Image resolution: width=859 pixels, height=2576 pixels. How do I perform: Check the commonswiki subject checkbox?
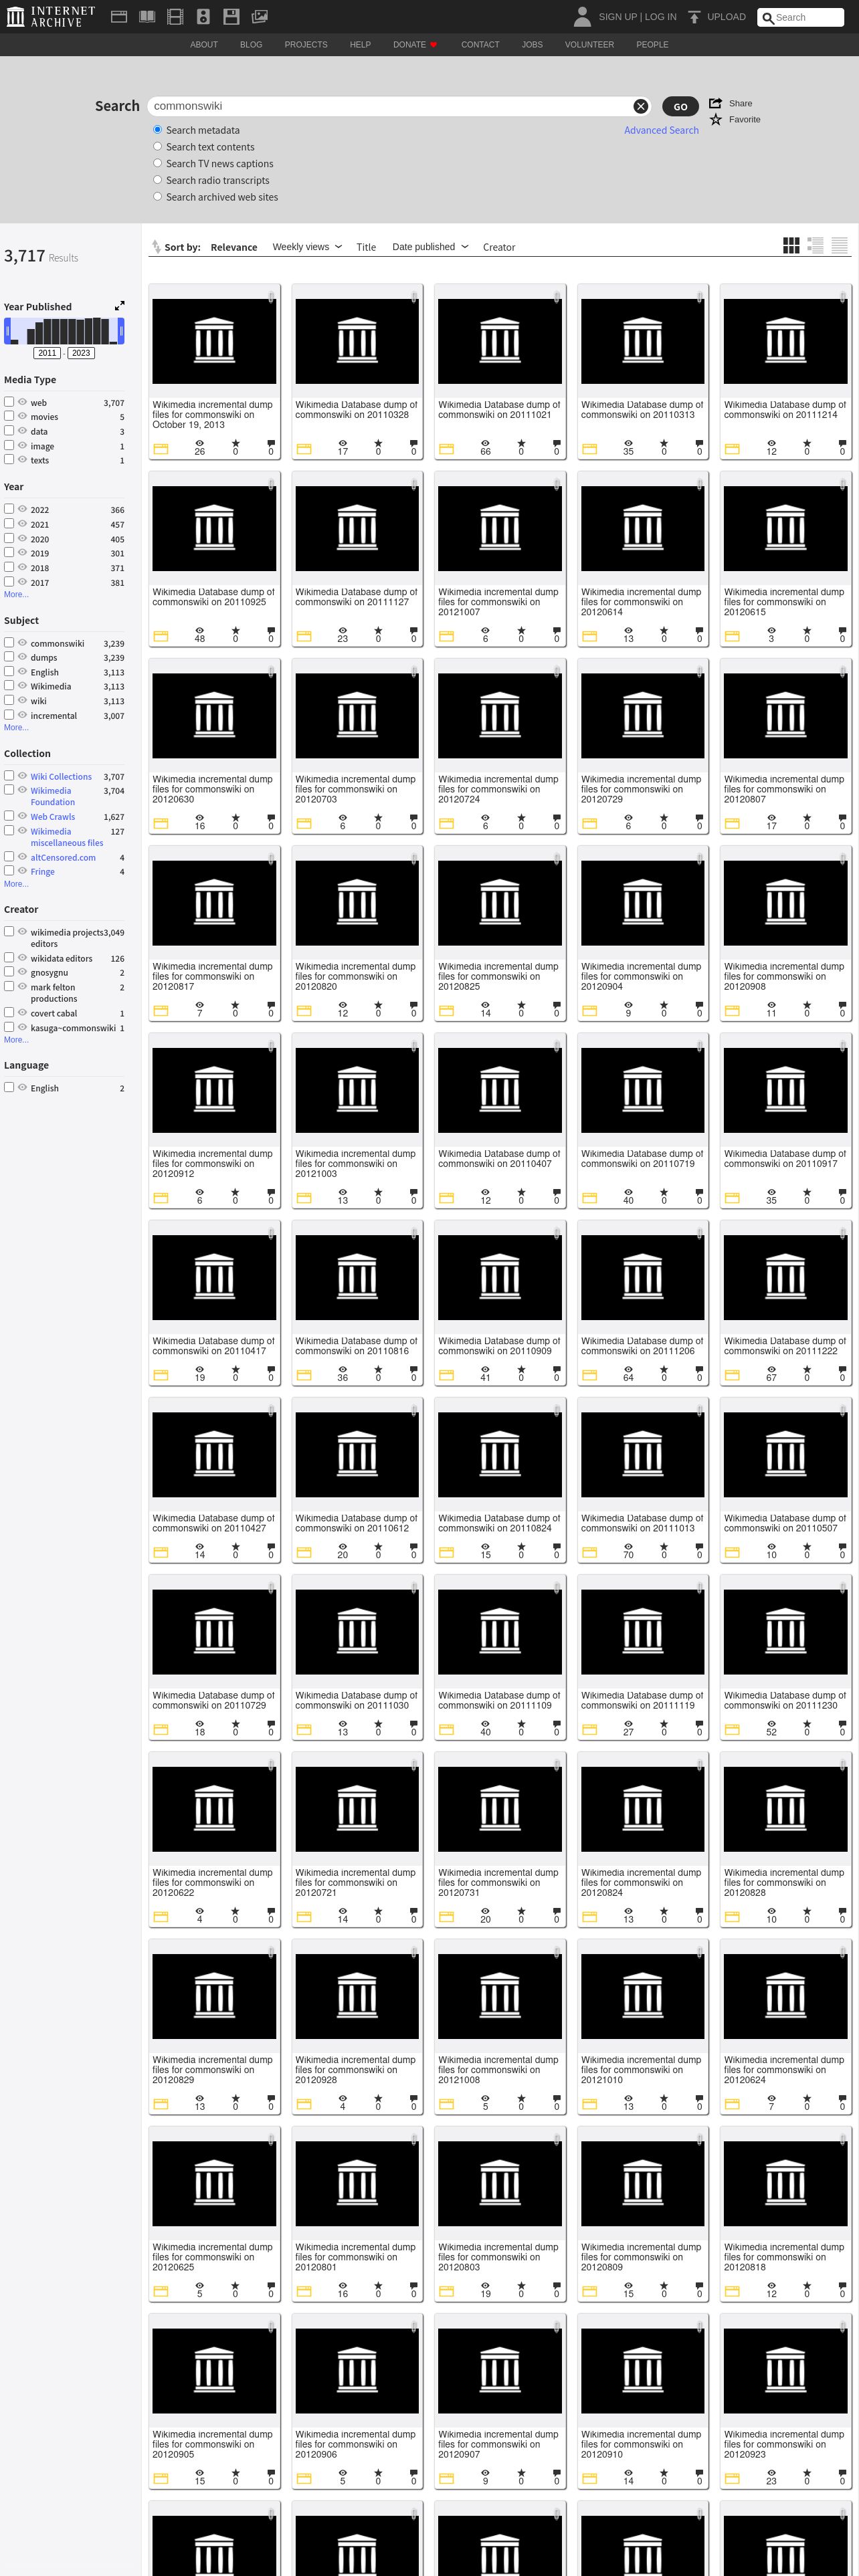(9, 643)
